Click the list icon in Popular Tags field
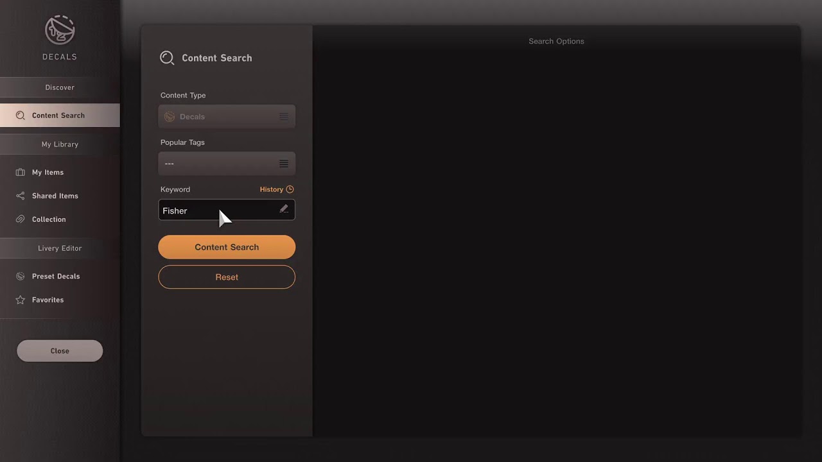Screen dimensions: 822x462 (x=283, y=164)
